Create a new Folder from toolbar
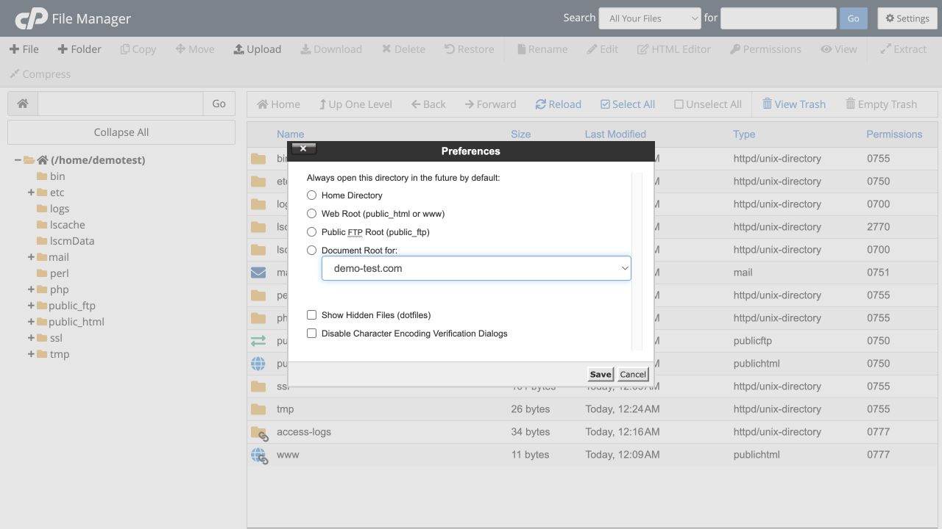This screenshot has width=942, height=529. click(x=79, y=49)
